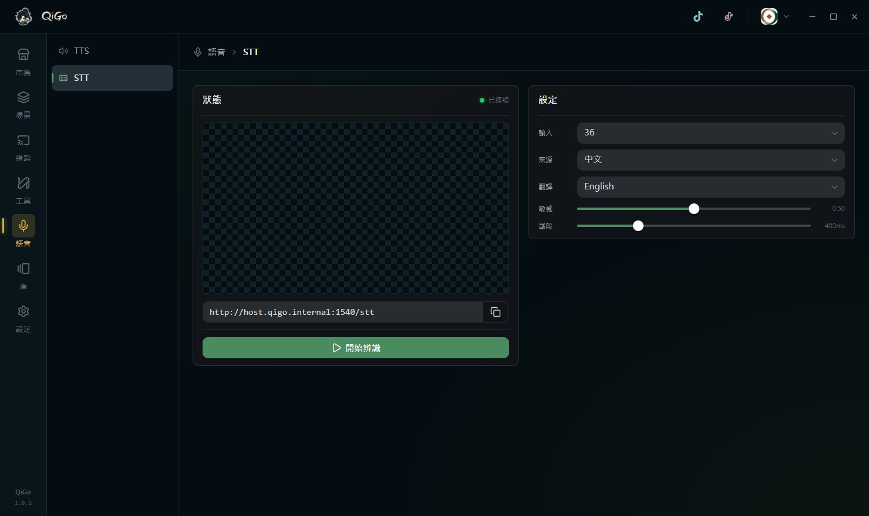Click the 開始辨識 start recognition button

pyautogui.click(x=356, y=348)
